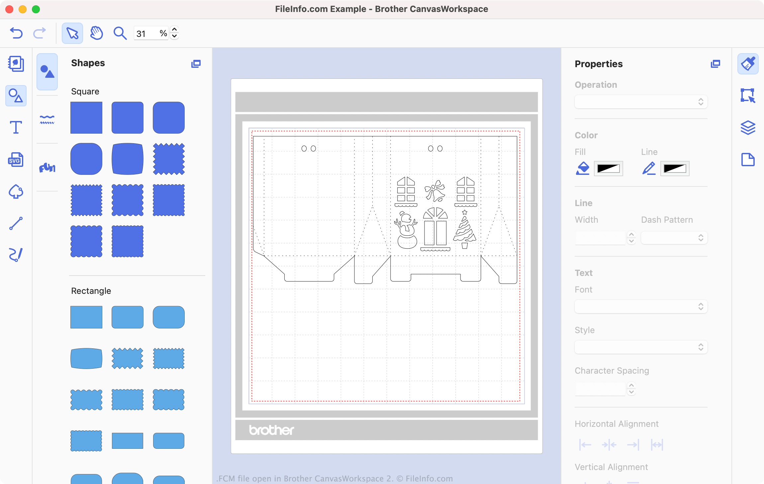The height and width of the screenshot is (484, 764).
Task: Click the Fill color swatch
Action: point(608,169)
